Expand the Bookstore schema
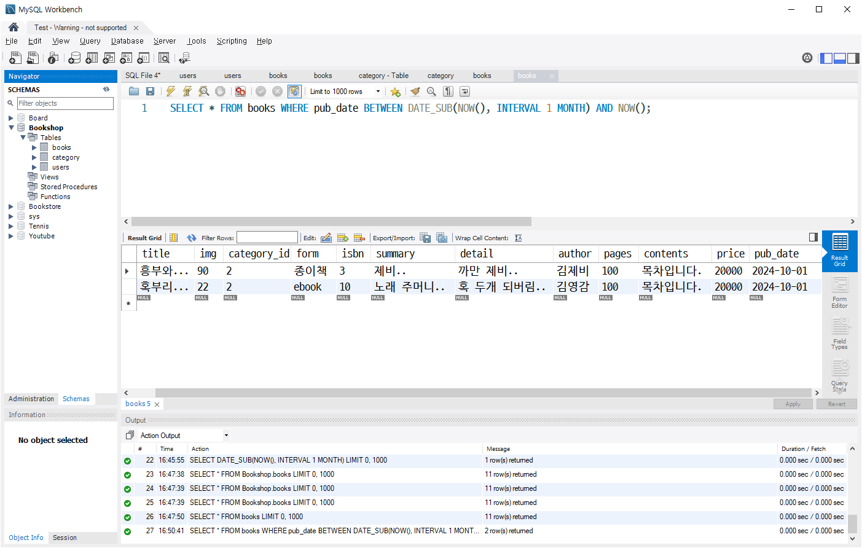The height and width of the screenshot is (548, 862). 10,206
